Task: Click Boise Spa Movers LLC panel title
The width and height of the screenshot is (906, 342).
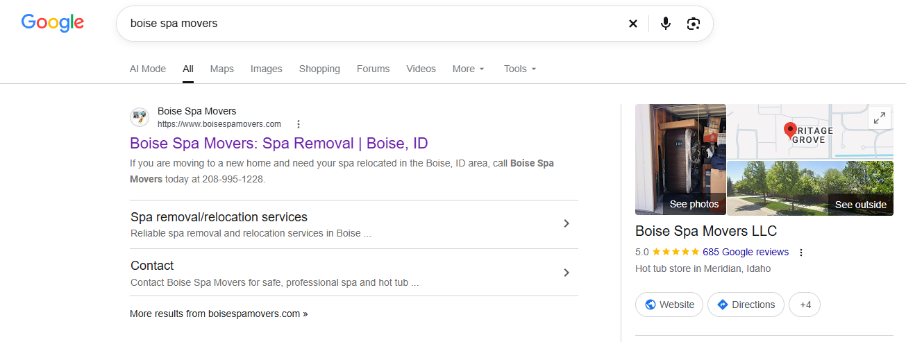Action: click(x=706, y=231)
